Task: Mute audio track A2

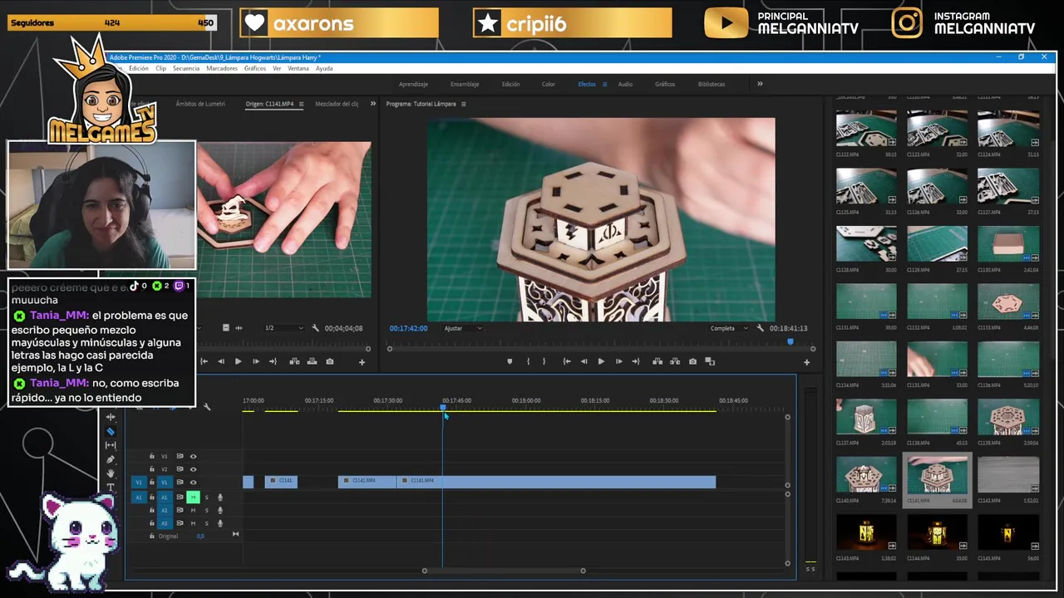Action: click(x=193, y=510)
